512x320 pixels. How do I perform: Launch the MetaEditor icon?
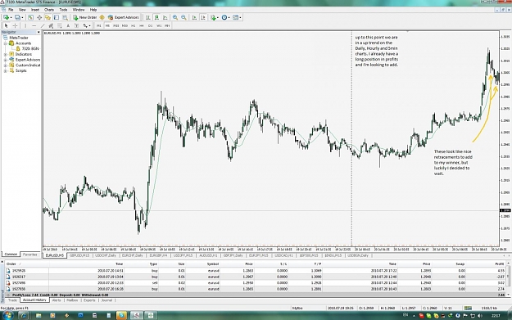click(102, 17)
